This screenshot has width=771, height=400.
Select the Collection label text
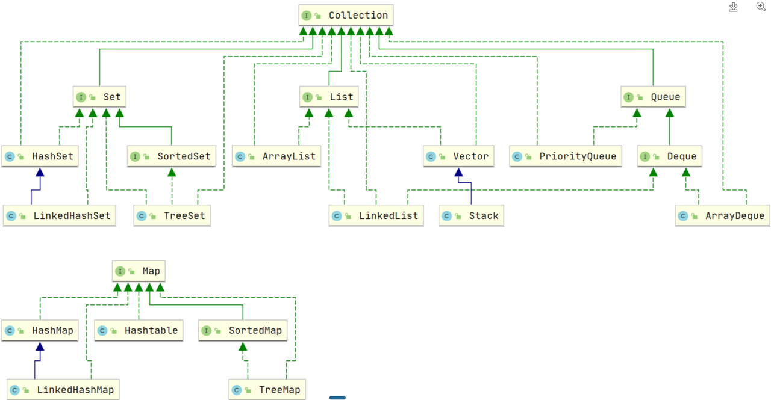[358, 16]
